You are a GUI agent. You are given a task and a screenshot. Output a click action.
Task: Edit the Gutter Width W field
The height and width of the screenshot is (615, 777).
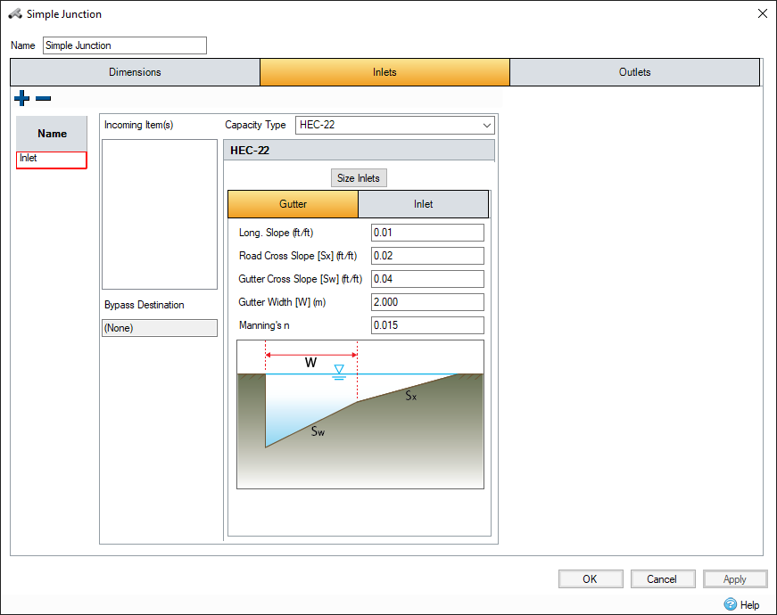point(427,302)
